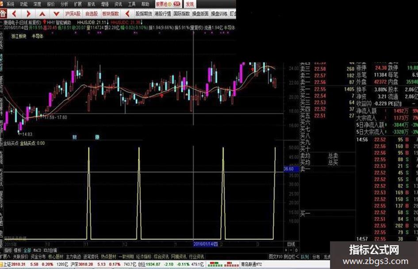Click the plus zoom button beside 日线
The height and width of the screenshot is (269, 418).
tap(286, 250)
